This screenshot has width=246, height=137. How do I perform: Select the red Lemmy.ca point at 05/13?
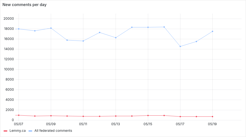point(116,116)
